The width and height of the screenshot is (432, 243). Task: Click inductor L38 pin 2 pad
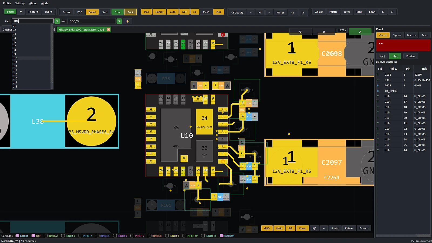pos(92,121)
